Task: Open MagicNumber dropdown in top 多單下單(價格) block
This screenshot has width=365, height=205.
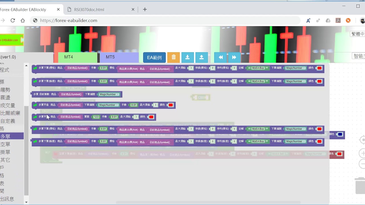Action: click(x=295, y=68)
